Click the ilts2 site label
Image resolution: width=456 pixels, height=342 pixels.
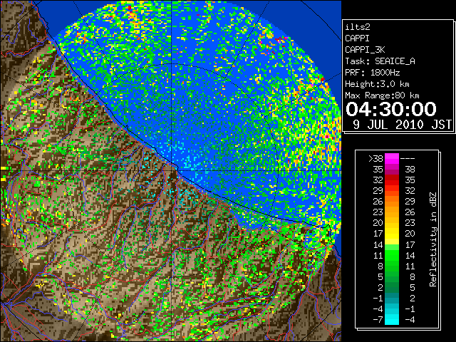pos(358,27)
